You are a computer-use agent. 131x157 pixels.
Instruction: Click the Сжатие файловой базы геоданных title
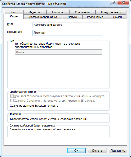(x=32, y=125)
